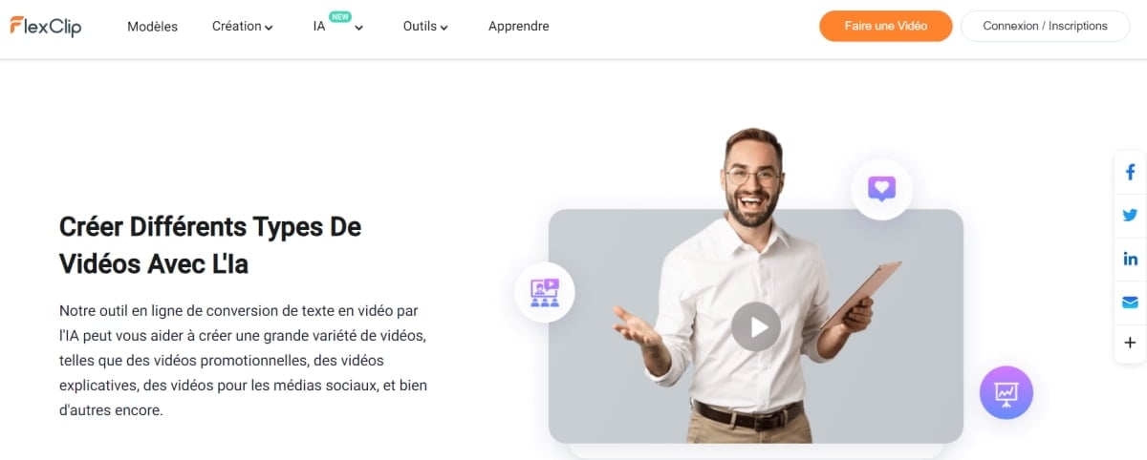Share by email using envelope icon

(x=1130, y=302)
